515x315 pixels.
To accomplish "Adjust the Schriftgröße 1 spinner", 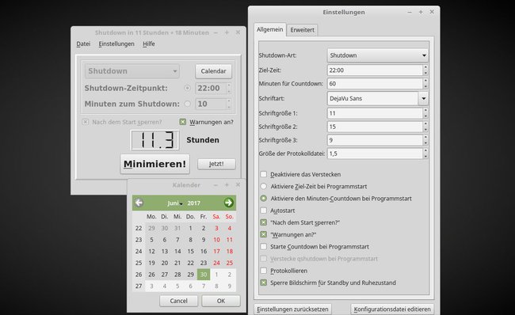I will click(x=425, y=113).
